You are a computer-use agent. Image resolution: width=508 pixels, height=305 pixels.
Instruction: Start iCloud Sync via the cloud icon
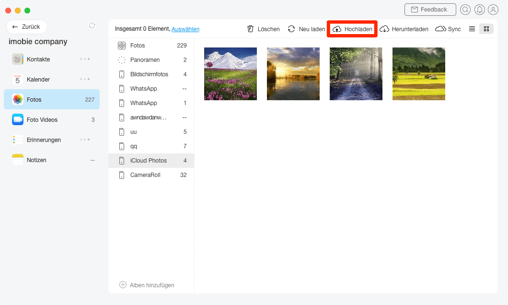click(x=440, y=29)
